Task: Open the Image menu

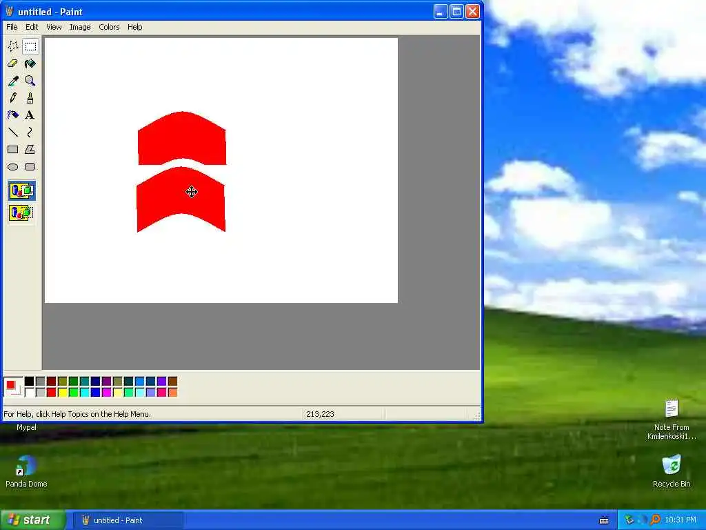Action: point(80,27)
